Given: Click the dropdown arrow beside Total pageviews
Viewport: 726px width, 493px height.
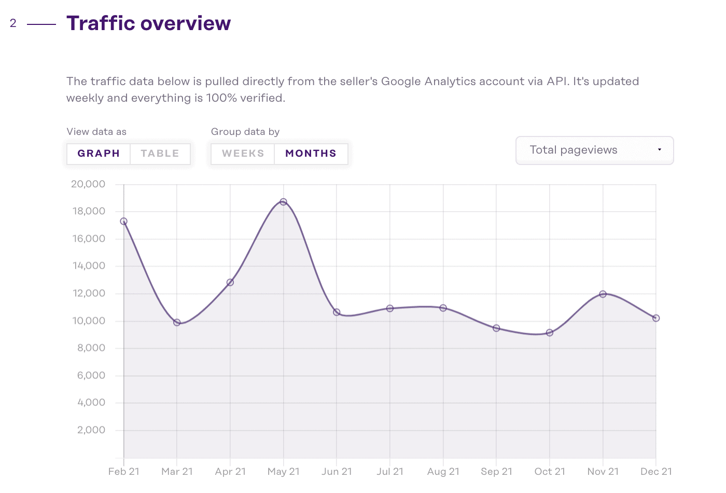Looking at the screenshot, I should pyautogui.click(x=660, y=150).
